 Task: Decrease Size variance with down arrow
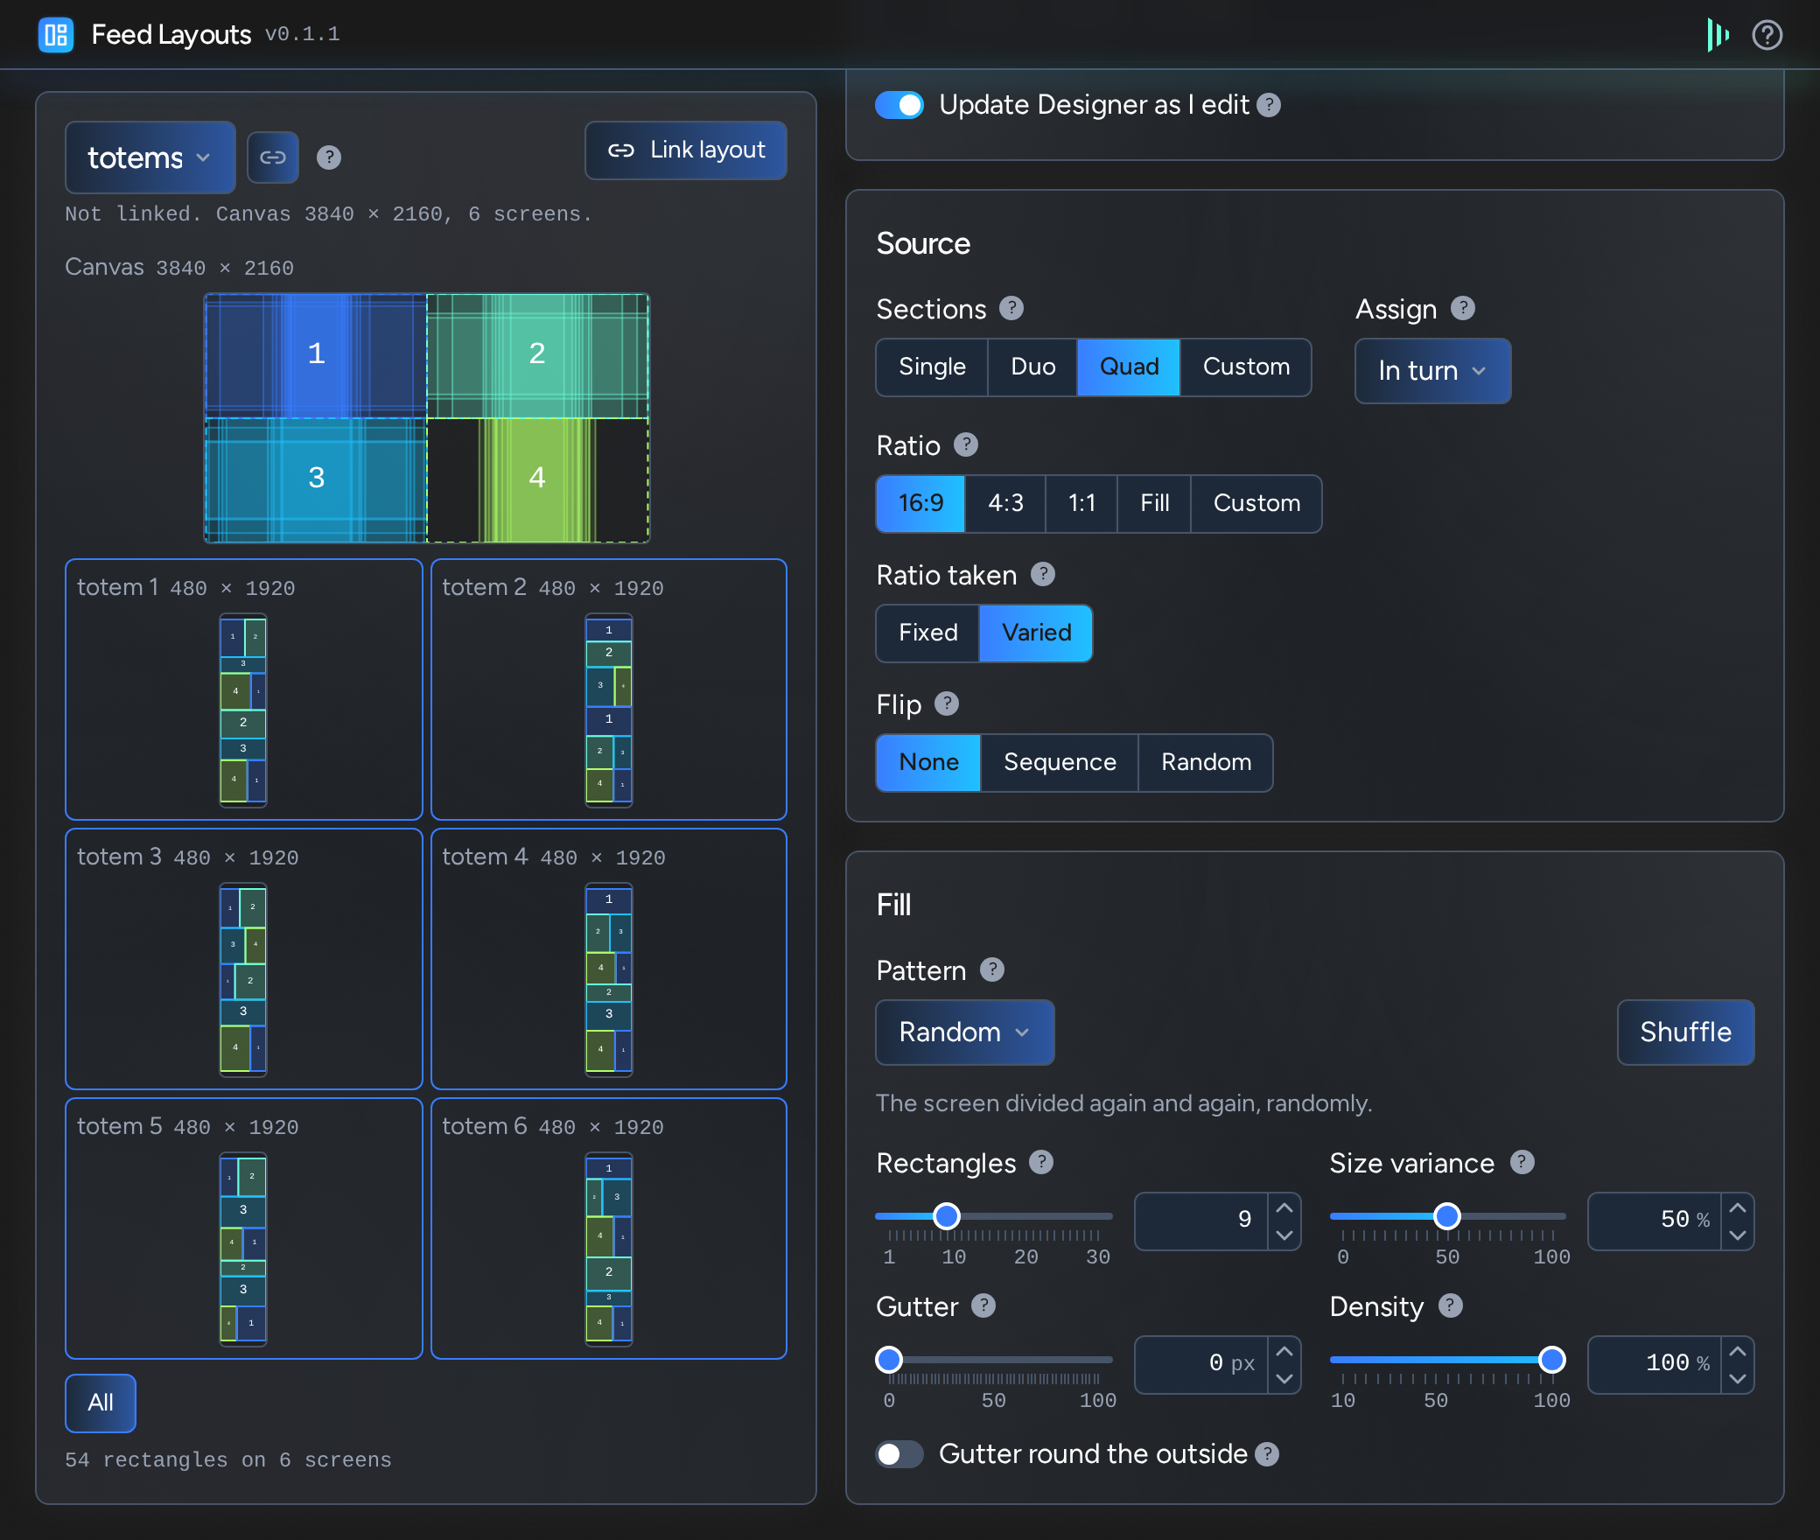(x=1738, y=1235)
